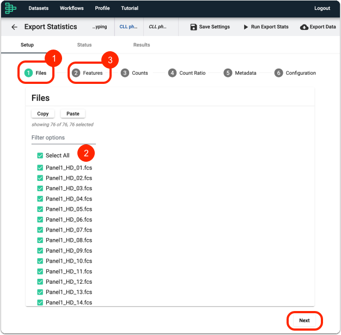Click the Panel1_HD_07.fcs file name
Viewport: 341px width, 335px height.
[x=69, y=230]
